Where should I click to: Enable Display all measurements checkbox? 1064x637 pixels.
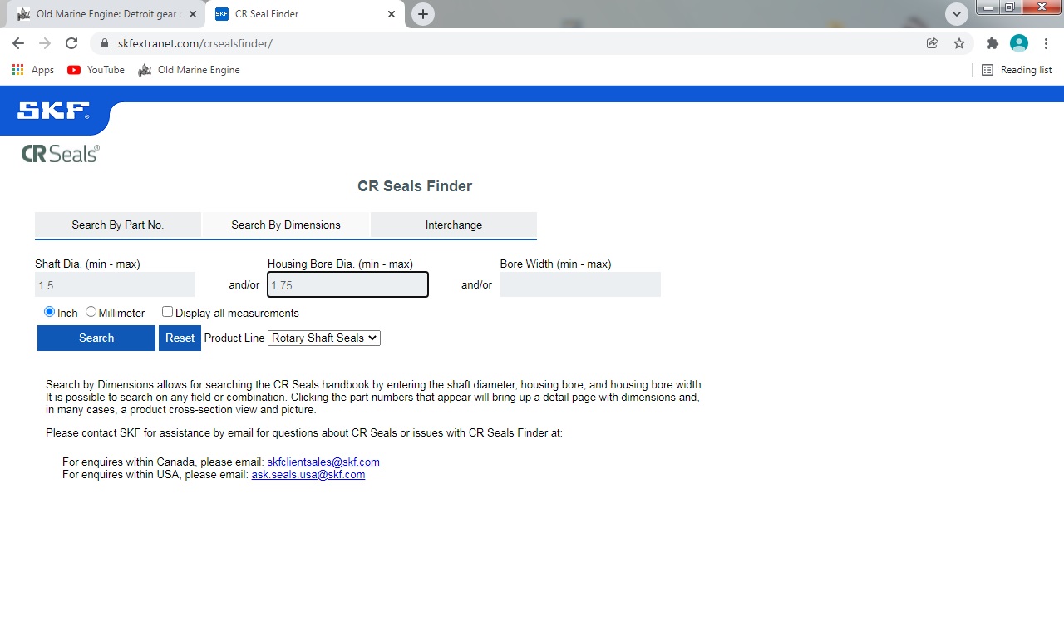tap(167, 312)
